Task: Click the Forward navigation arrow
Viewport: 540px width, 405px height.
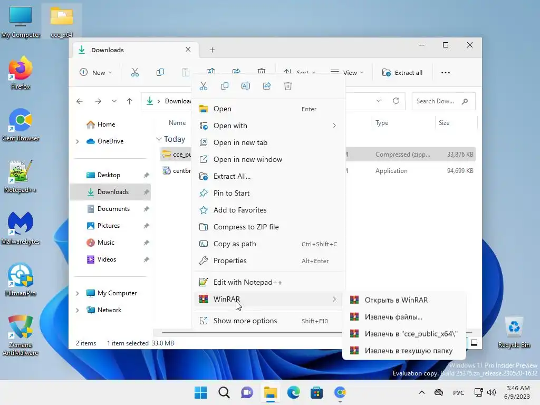Action: pos(98,101)
